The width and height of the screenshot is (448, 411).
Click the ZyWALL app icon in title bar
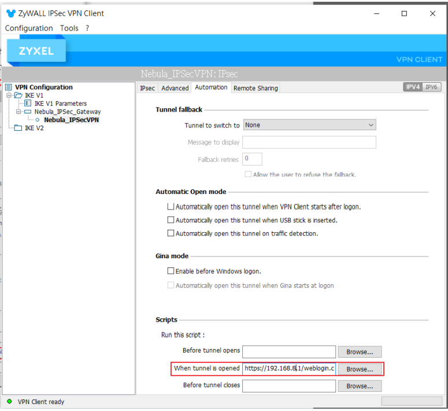coord(10,13)
